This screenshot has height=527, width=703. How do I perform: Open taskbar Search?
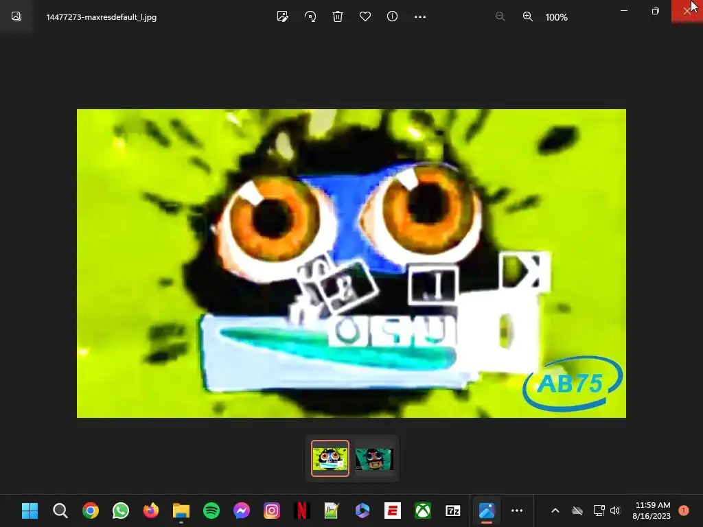(60, 511)
